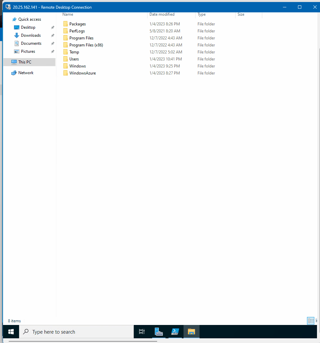Click the Downloads arrow icon
320x343 pixels.
pyautogui.click(x=17, y=35)
